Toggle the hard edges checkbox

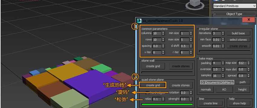[x=147, y=93]
